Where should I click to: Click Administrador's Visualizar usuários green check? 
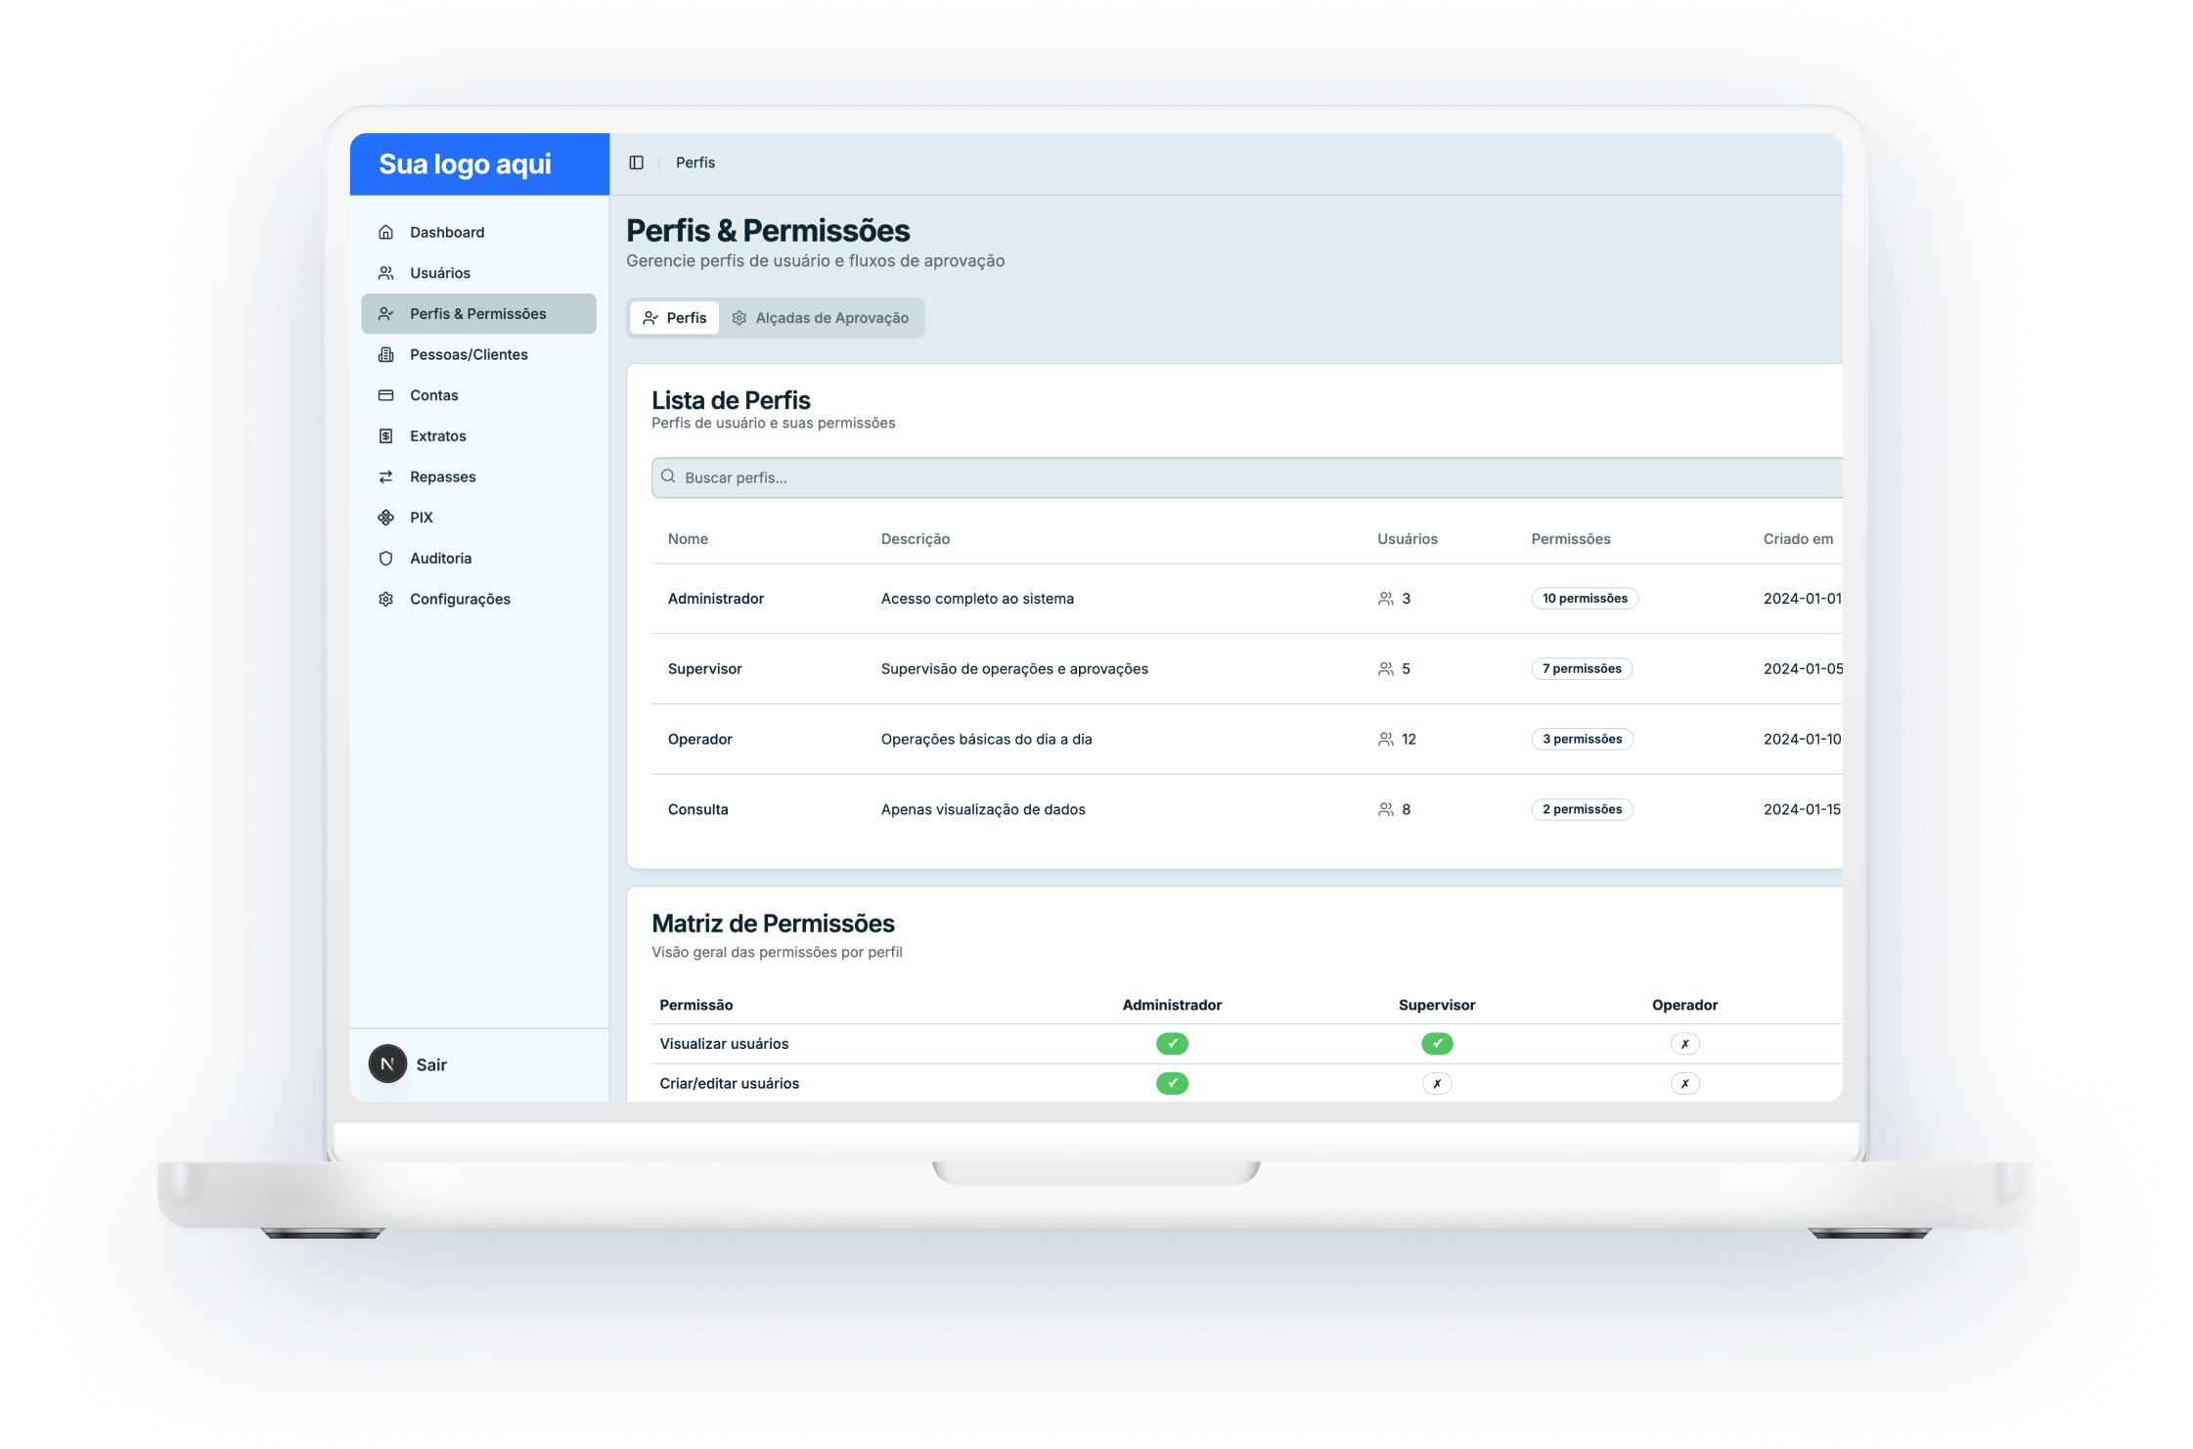point(1172,1044)
